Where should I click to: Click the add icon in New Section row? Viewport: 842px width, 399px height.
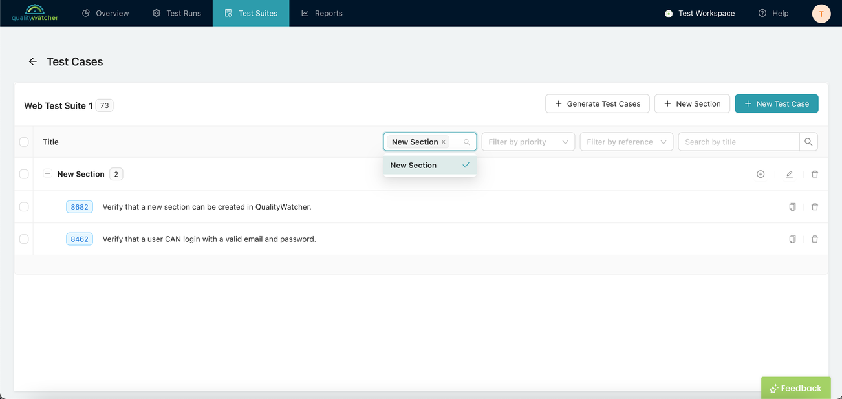tap(761, 174)
